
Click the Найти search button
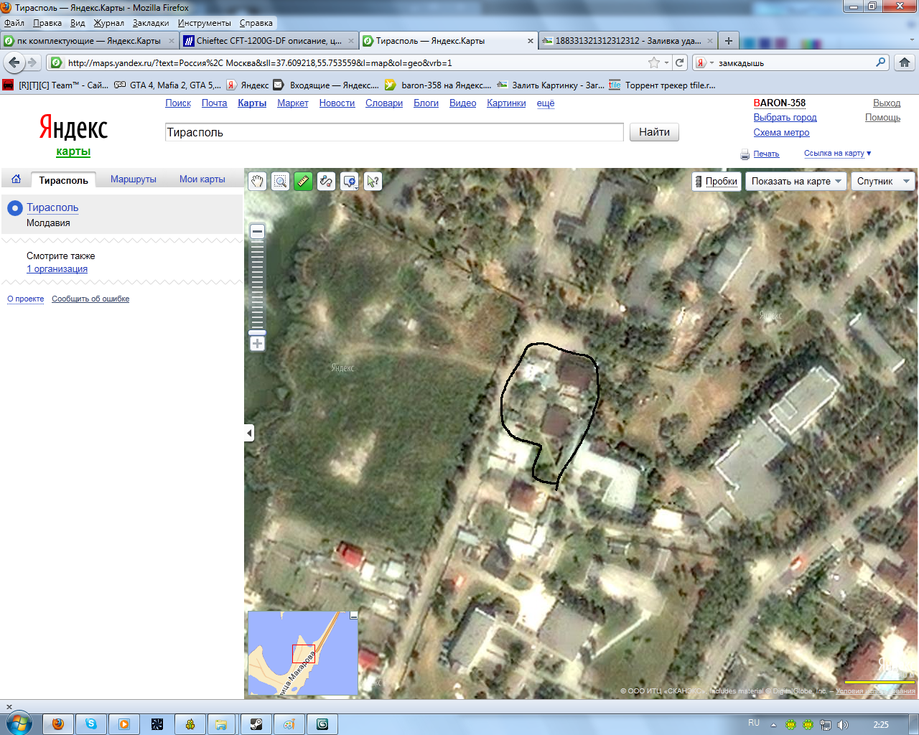(x=654, y=132)
